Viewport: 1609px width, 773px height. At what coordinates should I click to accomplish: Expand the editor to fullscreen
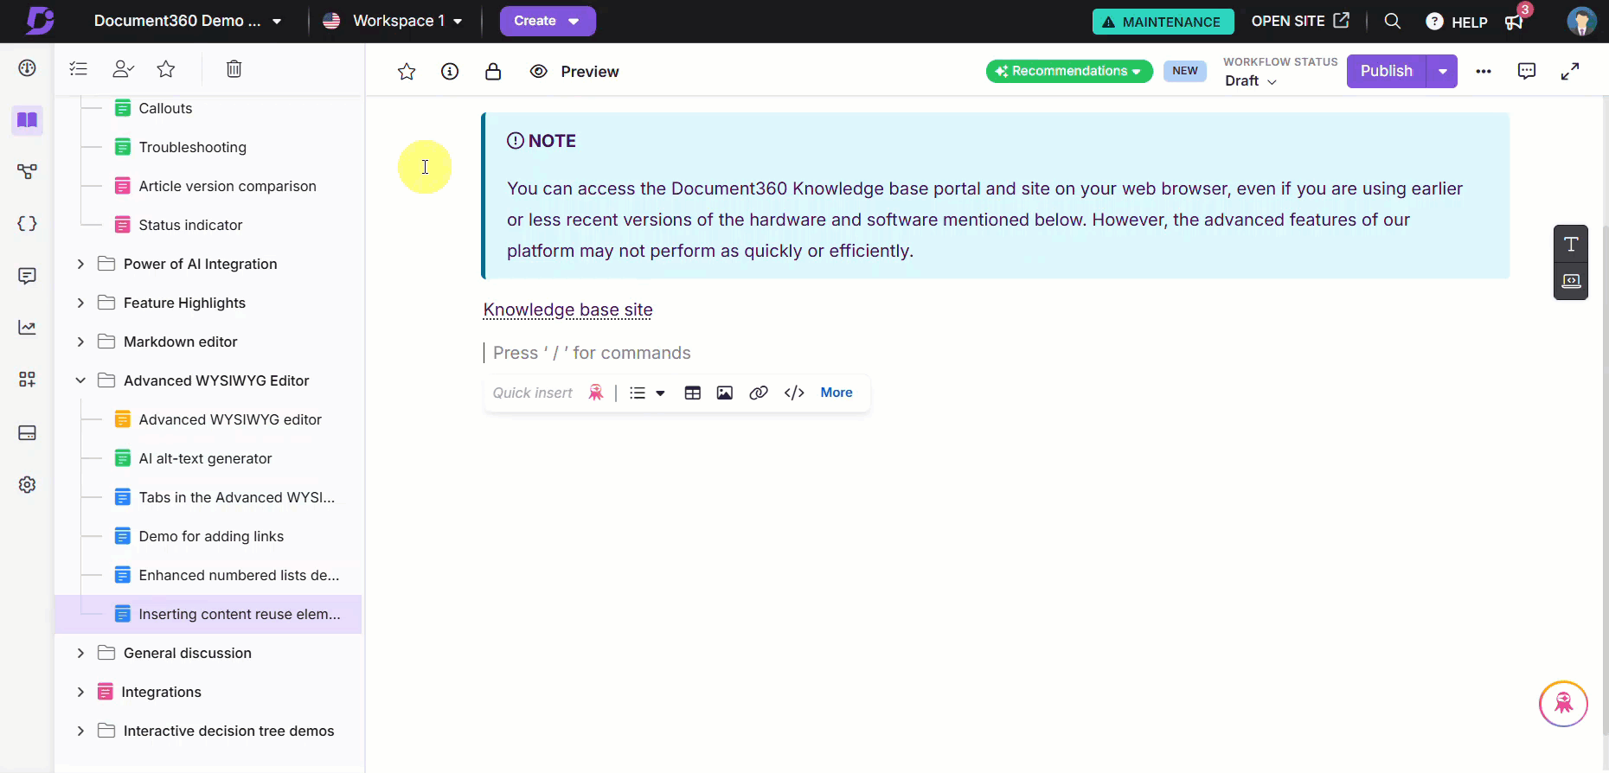pos(1570,71)
